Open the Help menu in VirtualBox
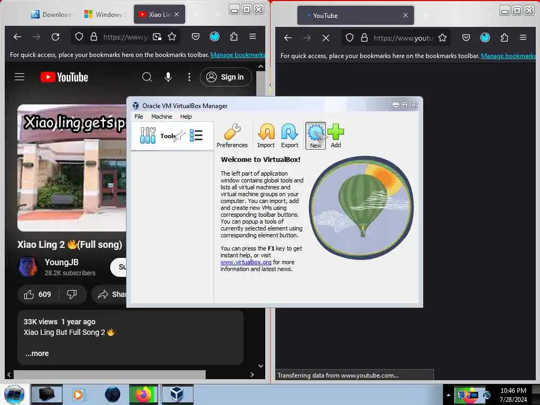 186,117
